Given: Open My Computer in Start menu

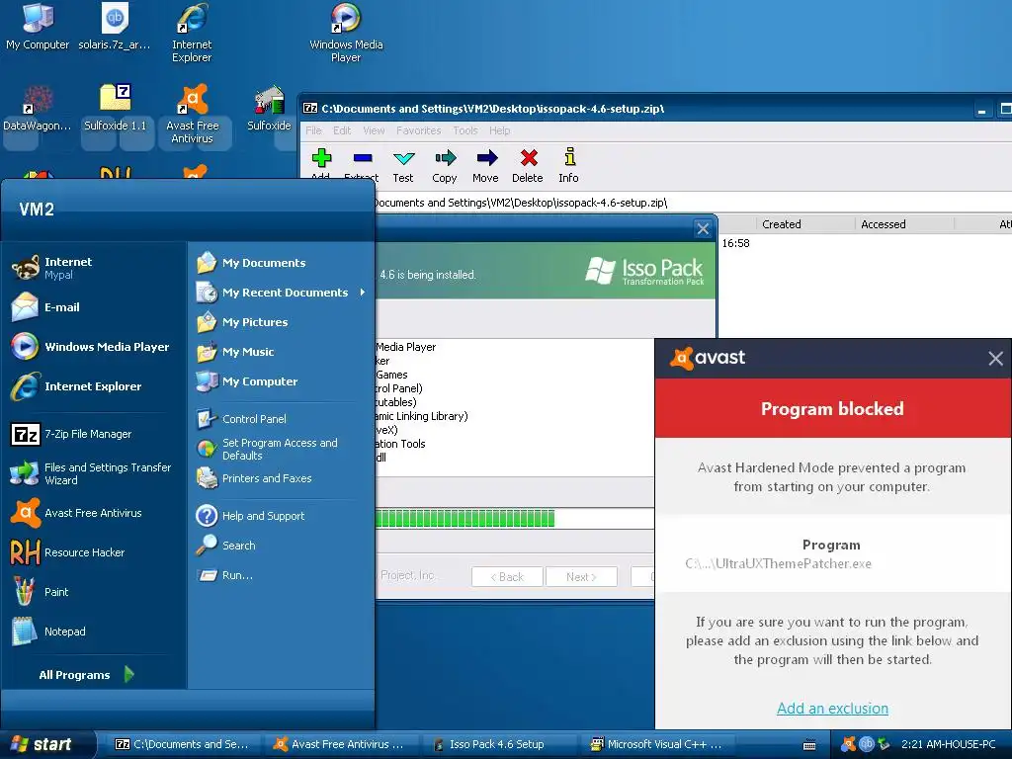Looking at the screenshot, I should pyautogui.click(x=281, y=381).
